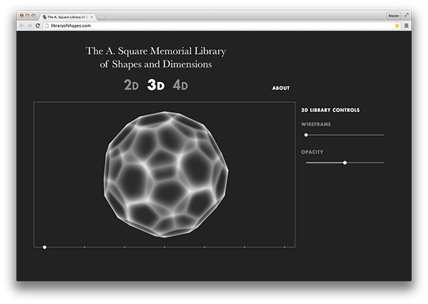Select the seventh shape timeline dot
Screen dimensions: 428x304
point(284,247)
